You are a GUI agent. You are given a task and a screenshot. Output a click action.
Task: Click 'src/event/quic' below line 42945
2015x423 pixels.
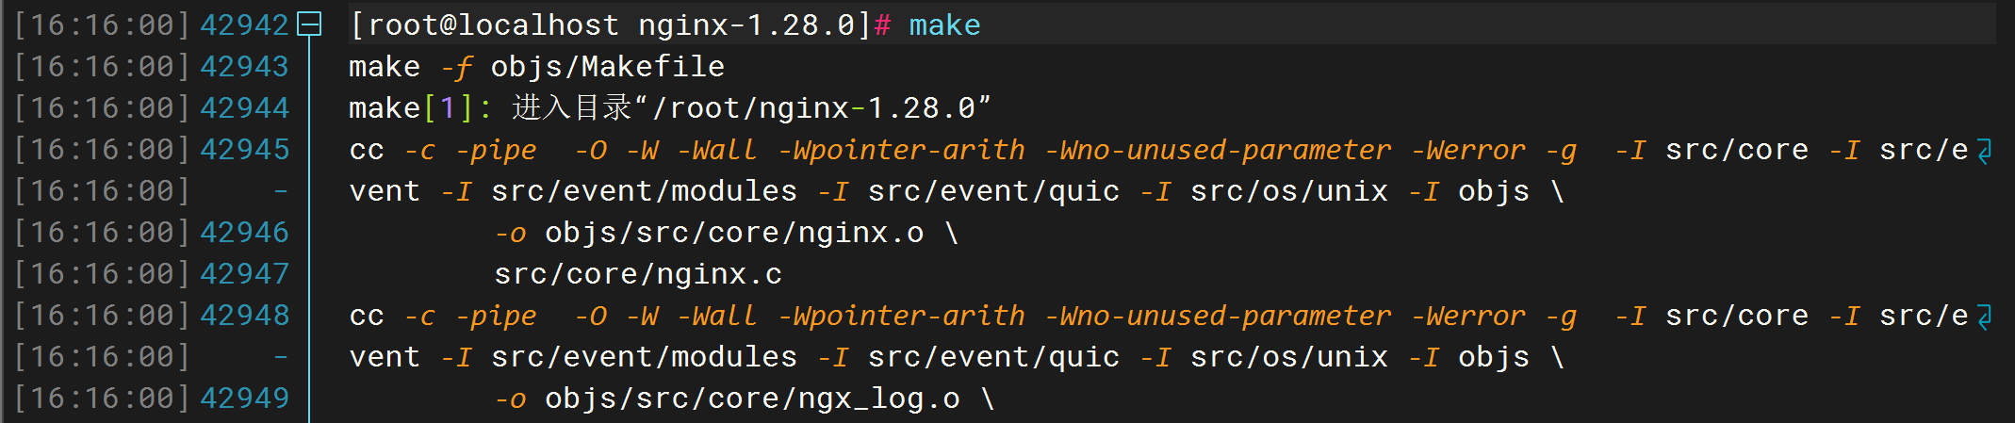tap(993, 191)
